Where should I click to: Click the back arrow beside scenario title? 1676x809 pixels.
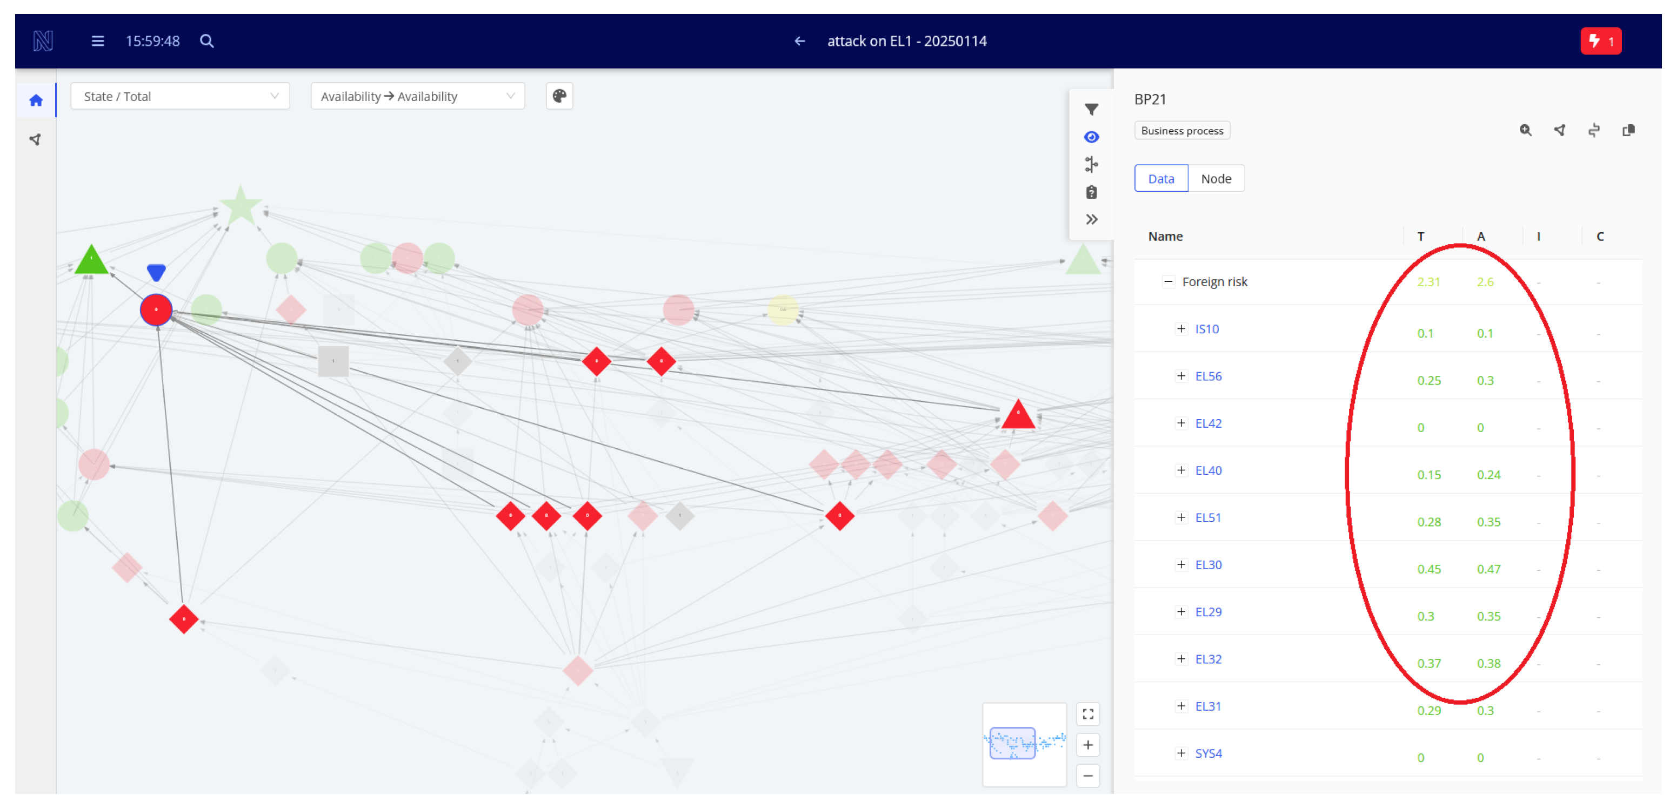point(799,41)
